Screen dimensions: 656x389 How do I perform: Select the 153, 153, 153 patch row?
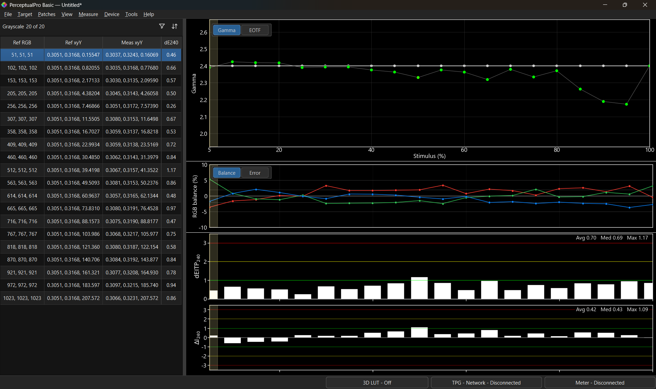pos(91,81)
